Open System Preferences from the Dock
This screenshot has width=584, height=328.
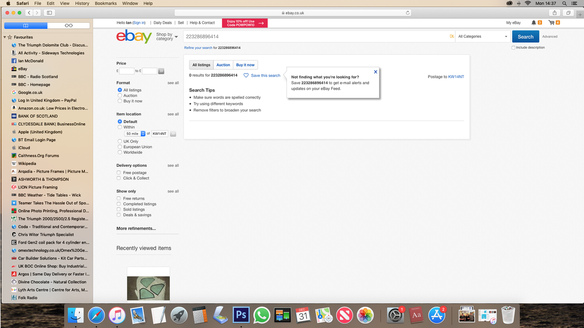pyautogui.click(x=395, y=315)
